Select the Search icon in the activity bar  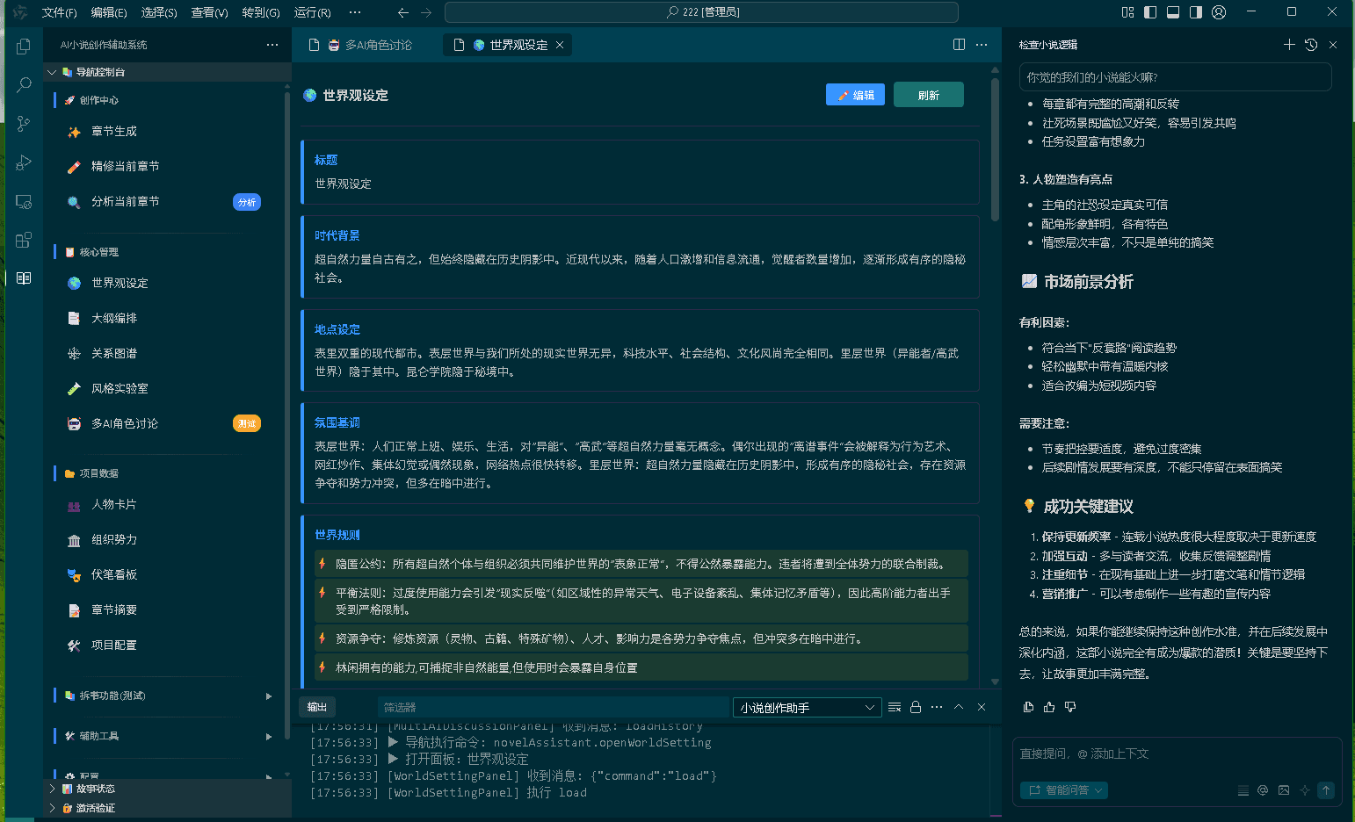pyautogui.click(x=24, y=84)
